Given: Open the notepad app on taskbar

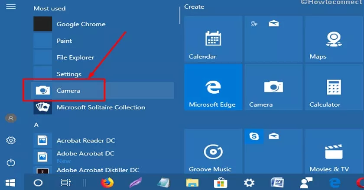Looking at the screenshot, I should pos(164,183).
